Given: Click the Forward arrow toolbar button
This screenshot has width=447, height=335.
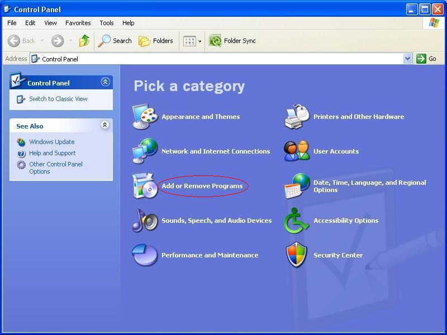Looking at the screenshot, I should tap(58, 41).
